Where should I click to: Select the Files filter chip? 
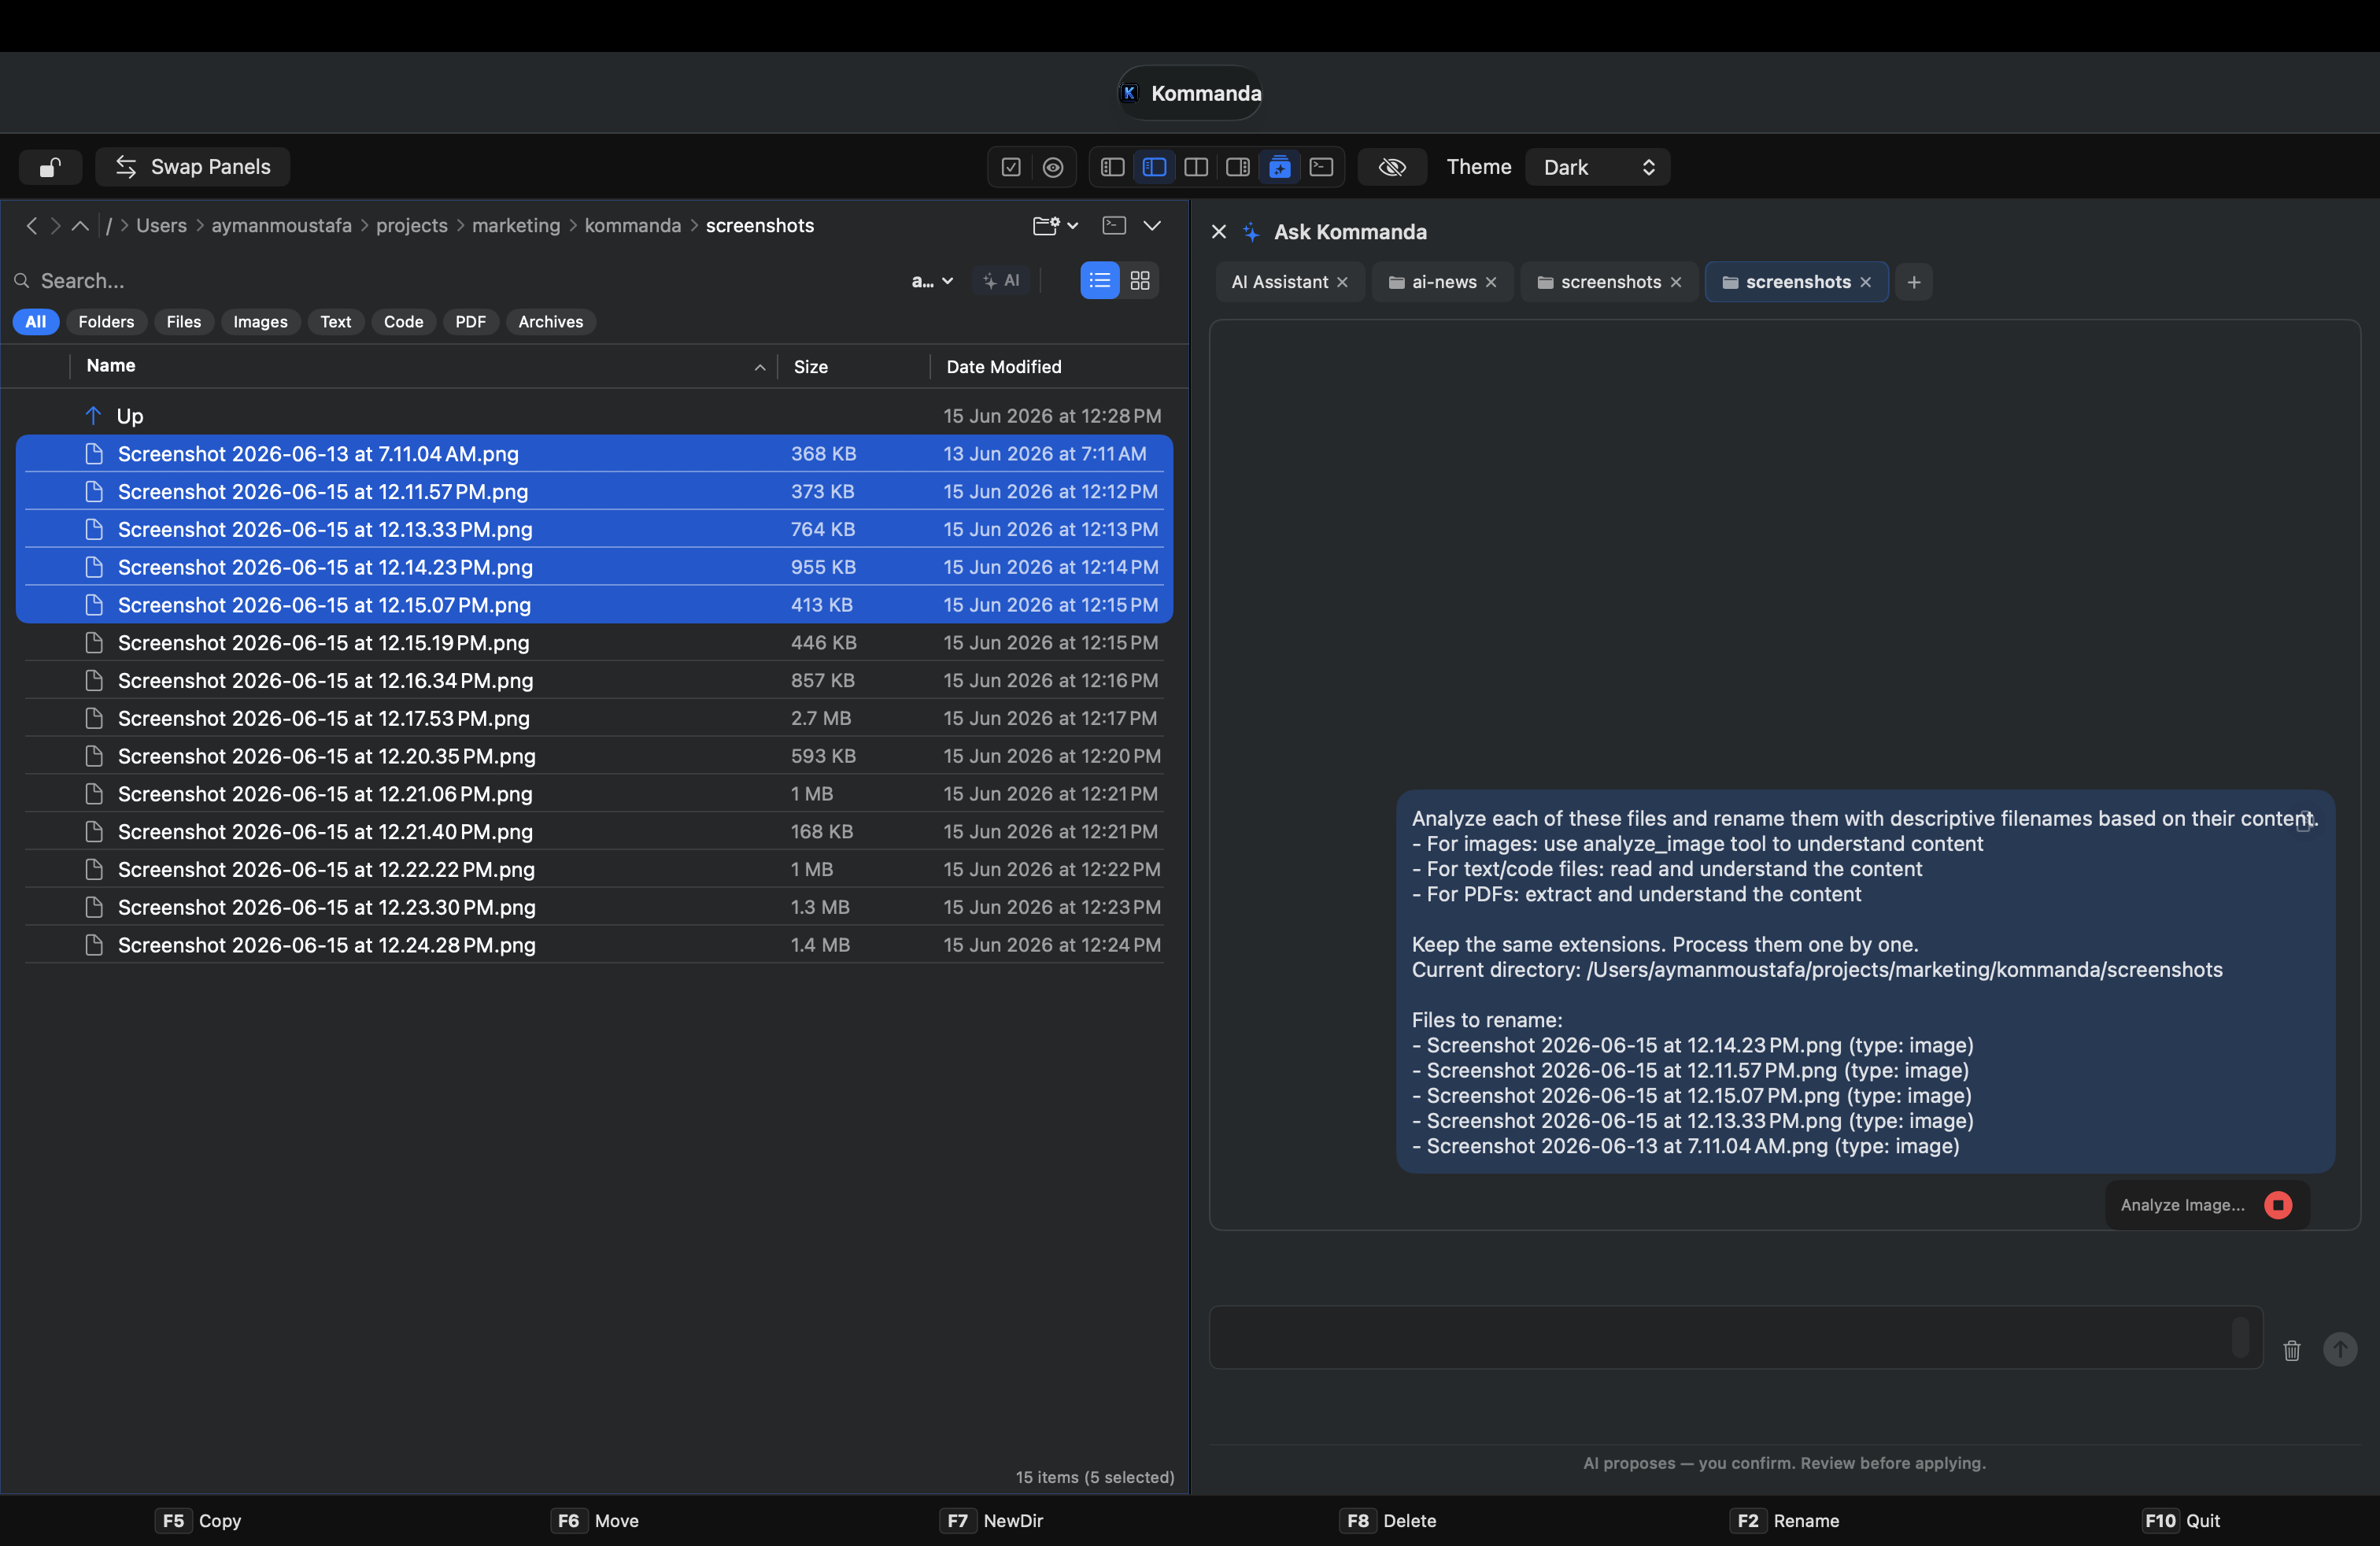184,322
